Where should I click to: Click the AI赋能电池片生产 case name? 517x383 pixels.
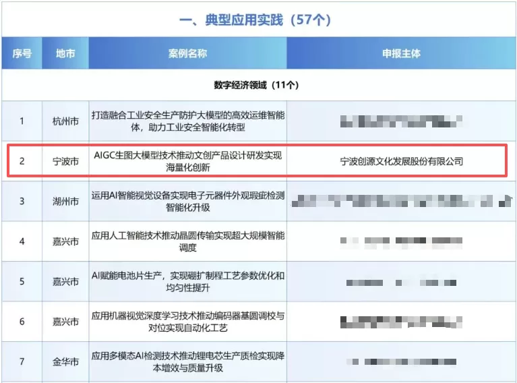coord(187,281)
